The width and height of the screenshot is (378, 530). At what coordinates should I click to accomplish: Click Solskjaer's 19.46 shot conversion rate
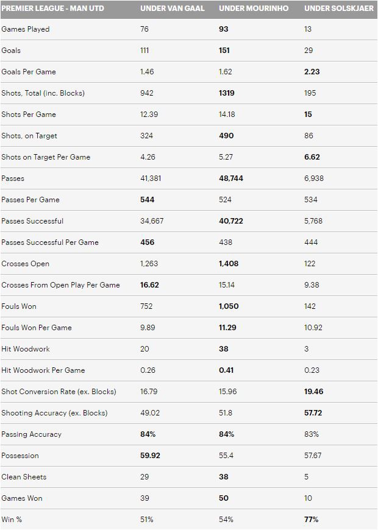point(313,392)
